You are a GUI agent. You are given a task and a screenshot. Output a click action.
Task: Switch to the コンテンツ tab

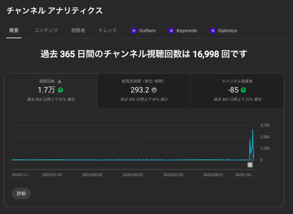click(46, 31)
